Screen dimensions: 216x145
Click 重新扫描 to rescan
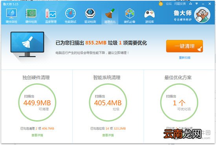pyautogui.click(x=185, y=58)
